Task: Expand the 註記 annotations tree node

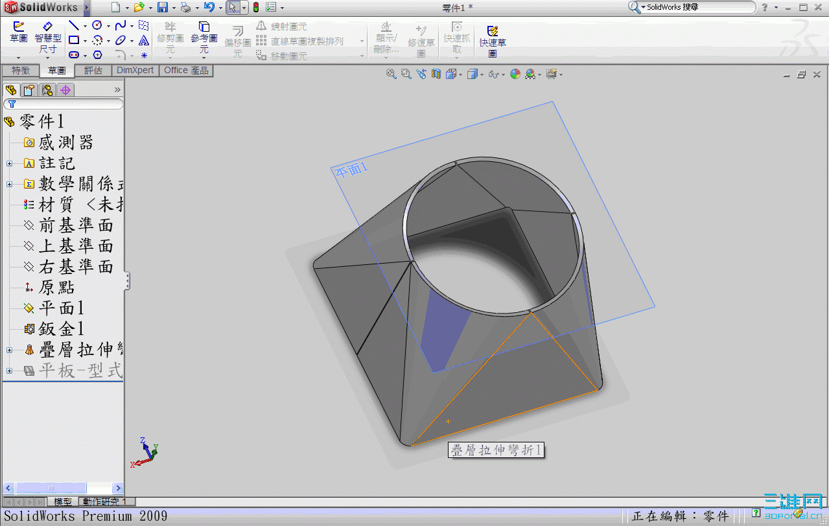Action: pyautogui.click(x=9, y=163)
